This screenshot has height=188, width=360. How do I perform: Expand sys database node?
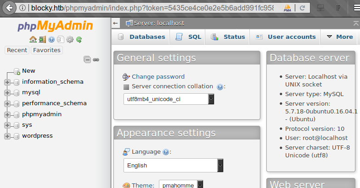point(7,125)
